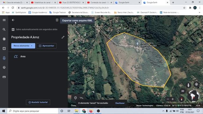This screenshot has height=114, width=203.
Task: Zoom in with the plus icon
Action: point(173,99)
